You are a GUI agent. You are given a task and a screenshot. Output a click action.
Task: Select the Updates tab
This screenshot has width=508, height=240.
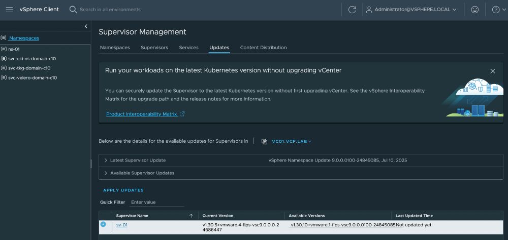point(219,48)
